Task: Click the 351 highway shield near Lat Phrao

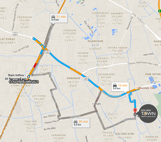Action: pos(15,34)
